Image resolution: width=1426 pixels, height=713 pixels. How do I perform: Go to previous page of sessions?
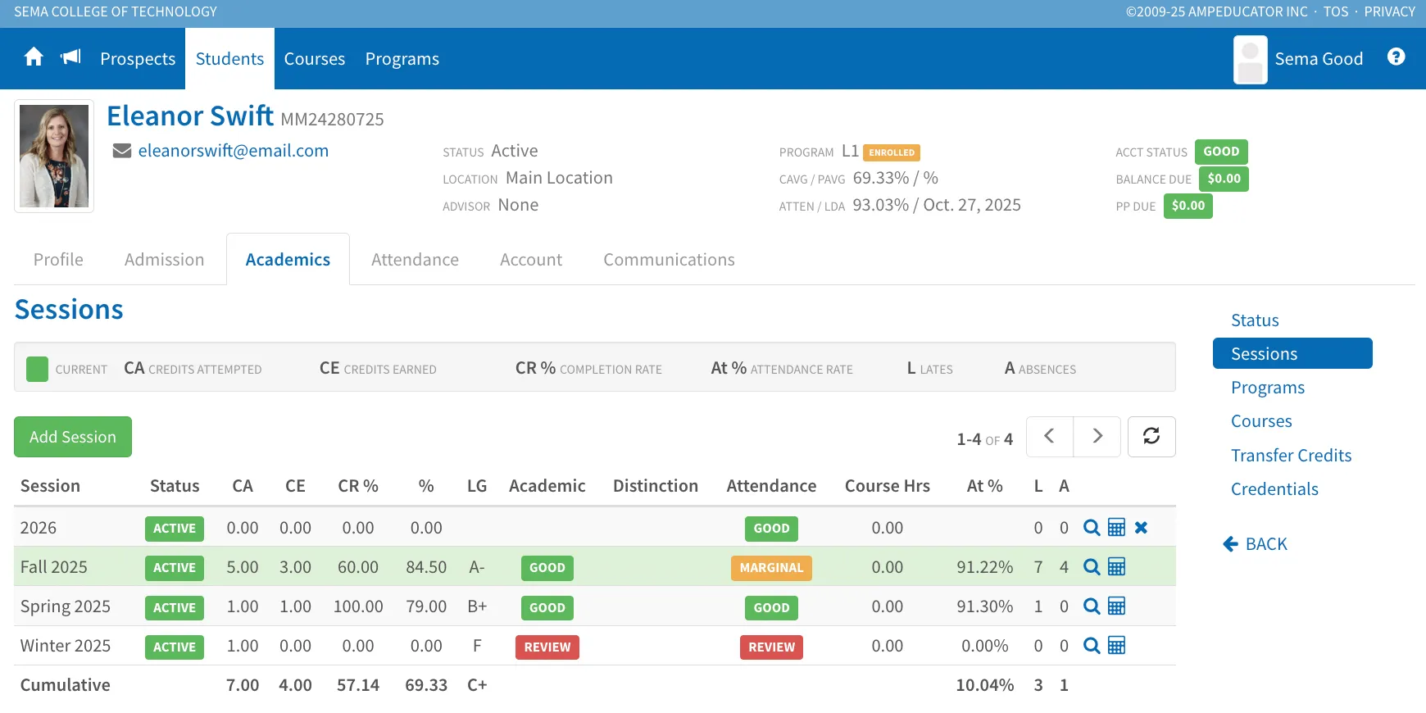coord(1049,437)
